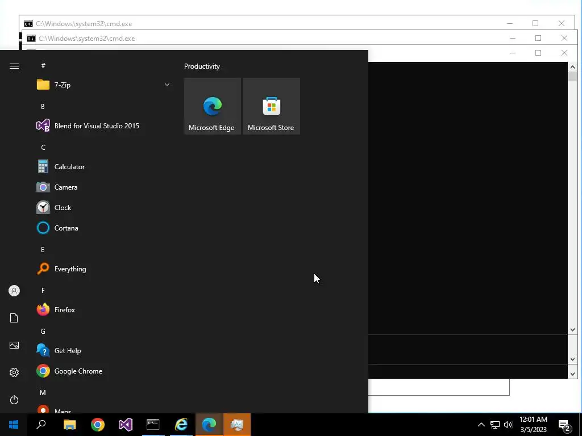Screen dimensions: 582x436
Task: Click the Windows Start button
Action: click(14, 425)
